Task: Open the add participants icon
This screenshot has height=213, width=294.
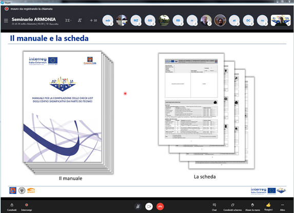Action: [80, 20]
